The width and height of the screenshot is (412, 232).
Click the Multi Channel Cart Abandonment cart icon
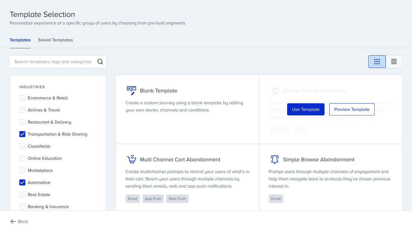pos(131,159)
